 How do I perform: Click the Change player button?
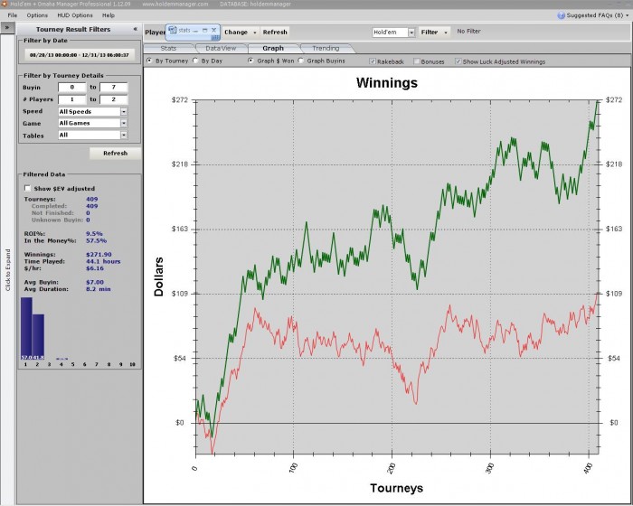pos(236,33)
